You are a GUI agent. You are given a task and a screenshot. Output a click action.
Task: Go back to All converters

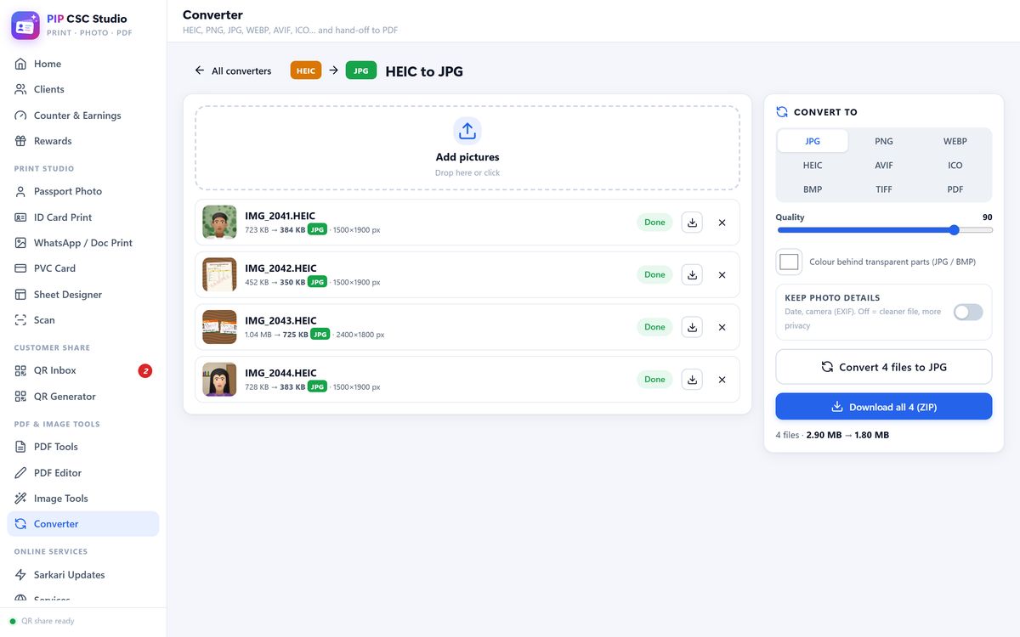tap(233, 70)
